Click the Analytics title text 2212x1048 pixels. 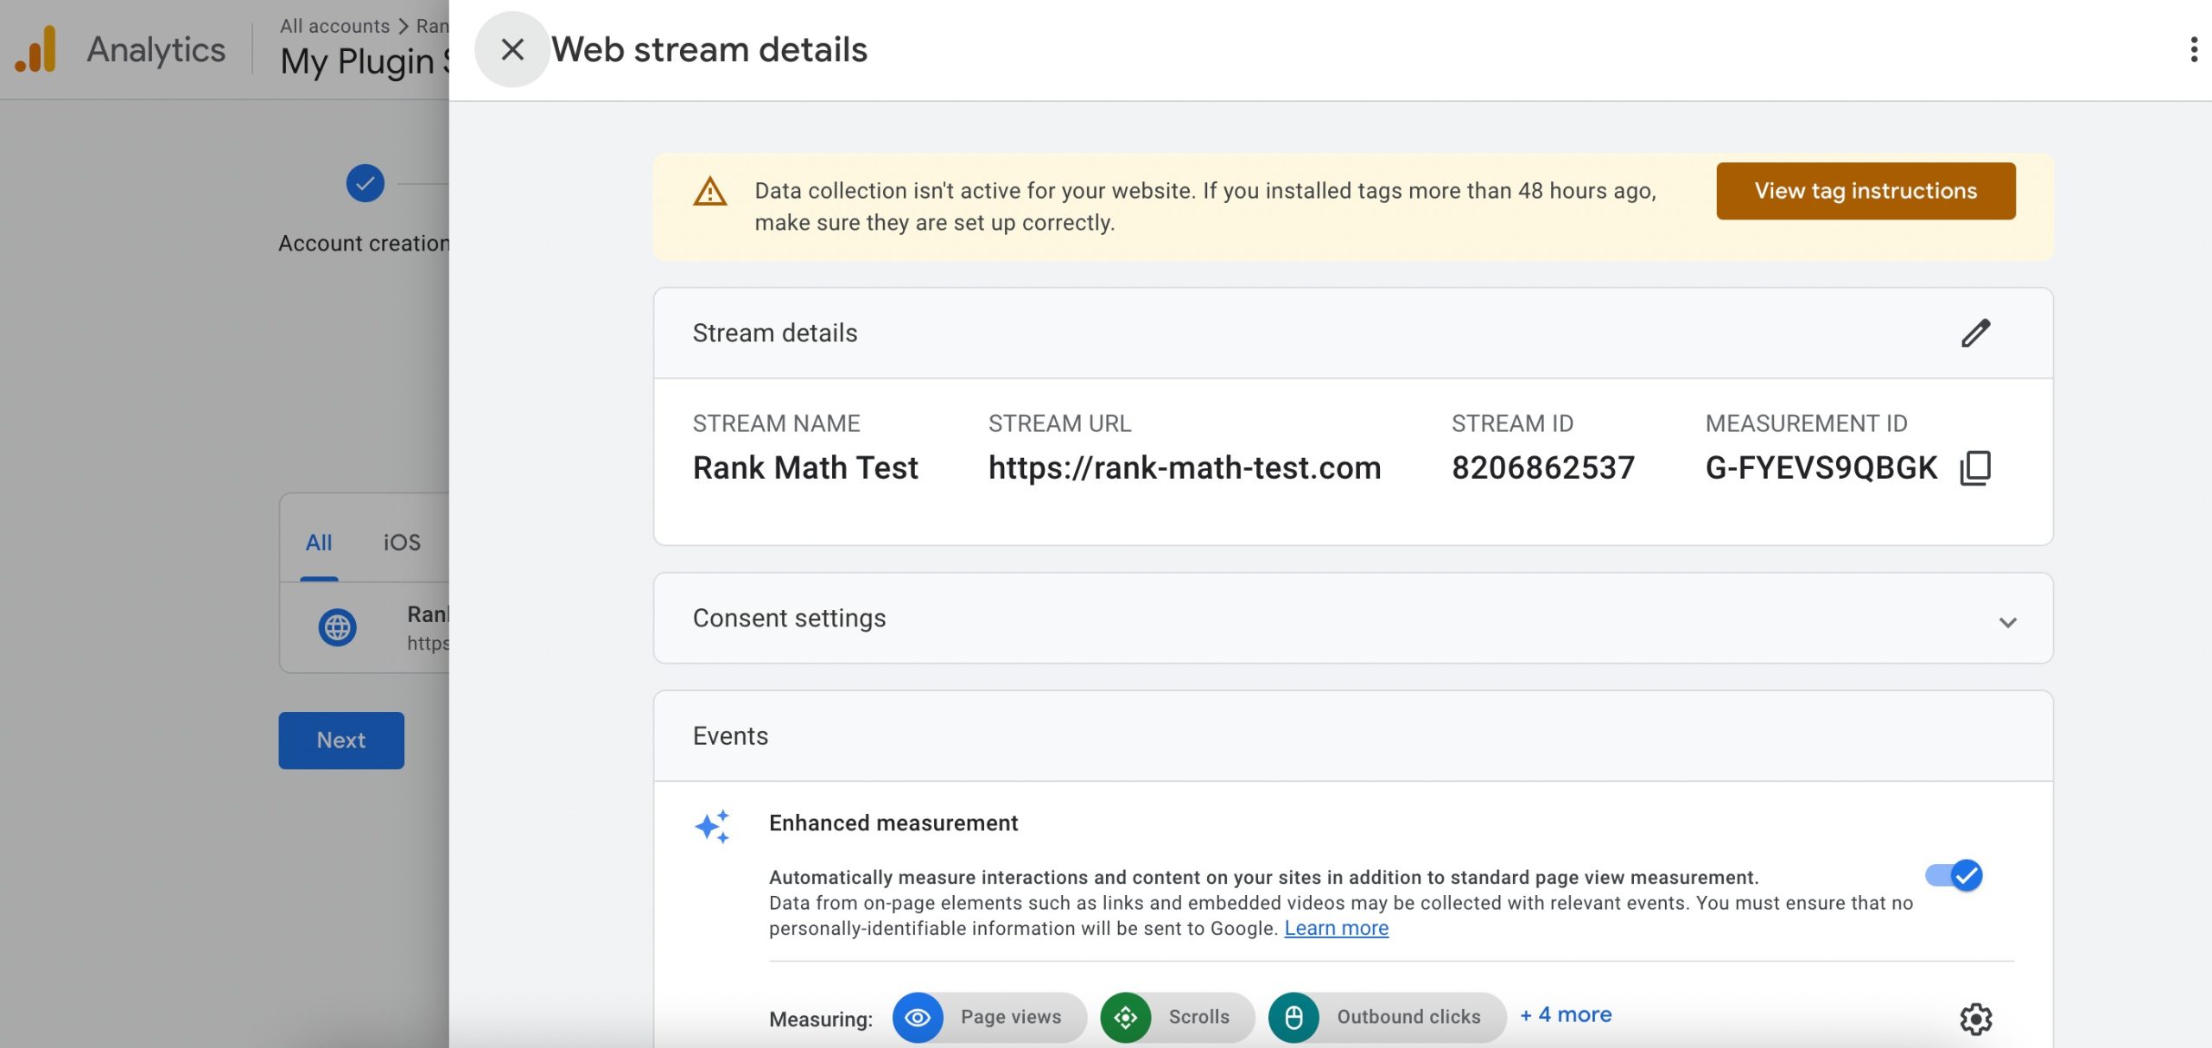[156, 49]
